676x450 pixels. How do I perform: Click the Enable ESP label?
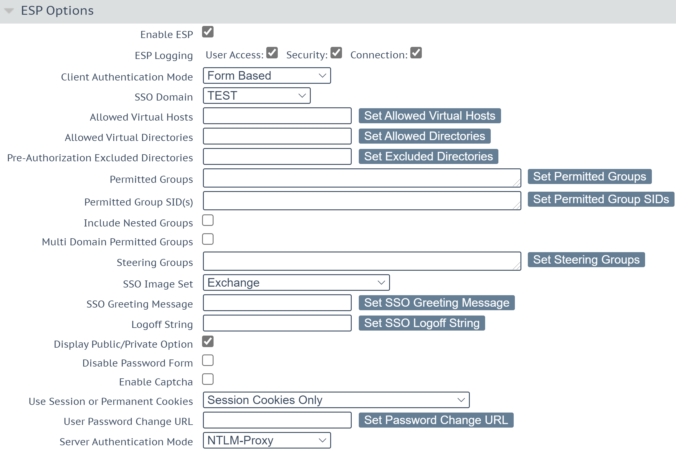[x=167, y=35]
